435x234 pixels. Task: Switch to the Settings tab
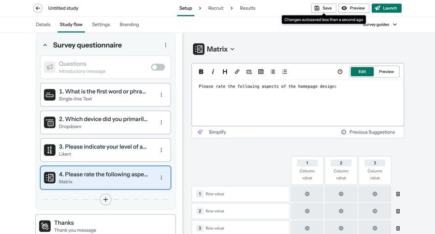click(101, 25)
